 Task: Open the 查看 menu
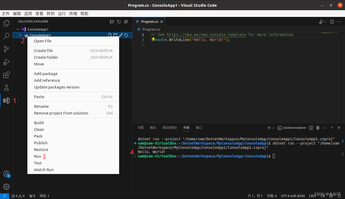click(x=39, y=14)
